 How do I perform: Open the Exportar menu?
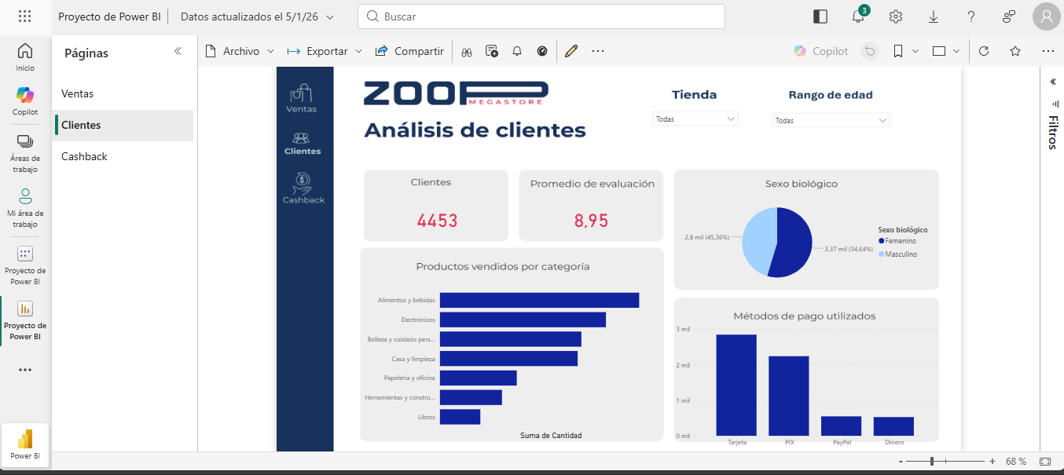pos(324,50)
